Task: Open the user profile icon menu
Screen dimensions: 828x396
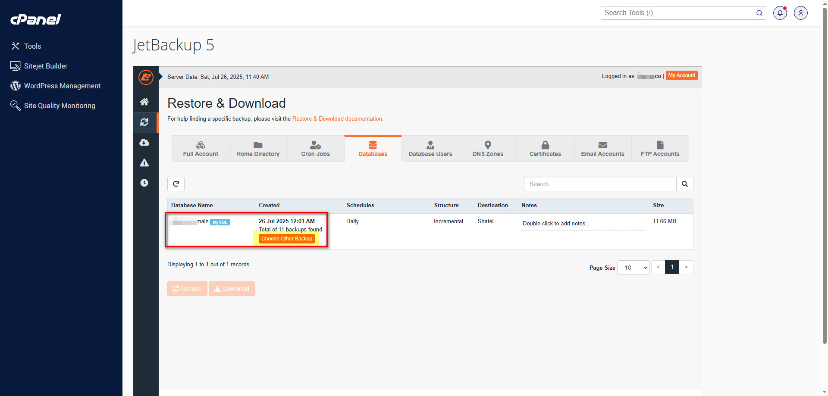Action: [x=800, y=13]
